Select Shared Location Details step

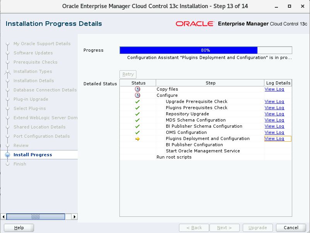(39, 127)
